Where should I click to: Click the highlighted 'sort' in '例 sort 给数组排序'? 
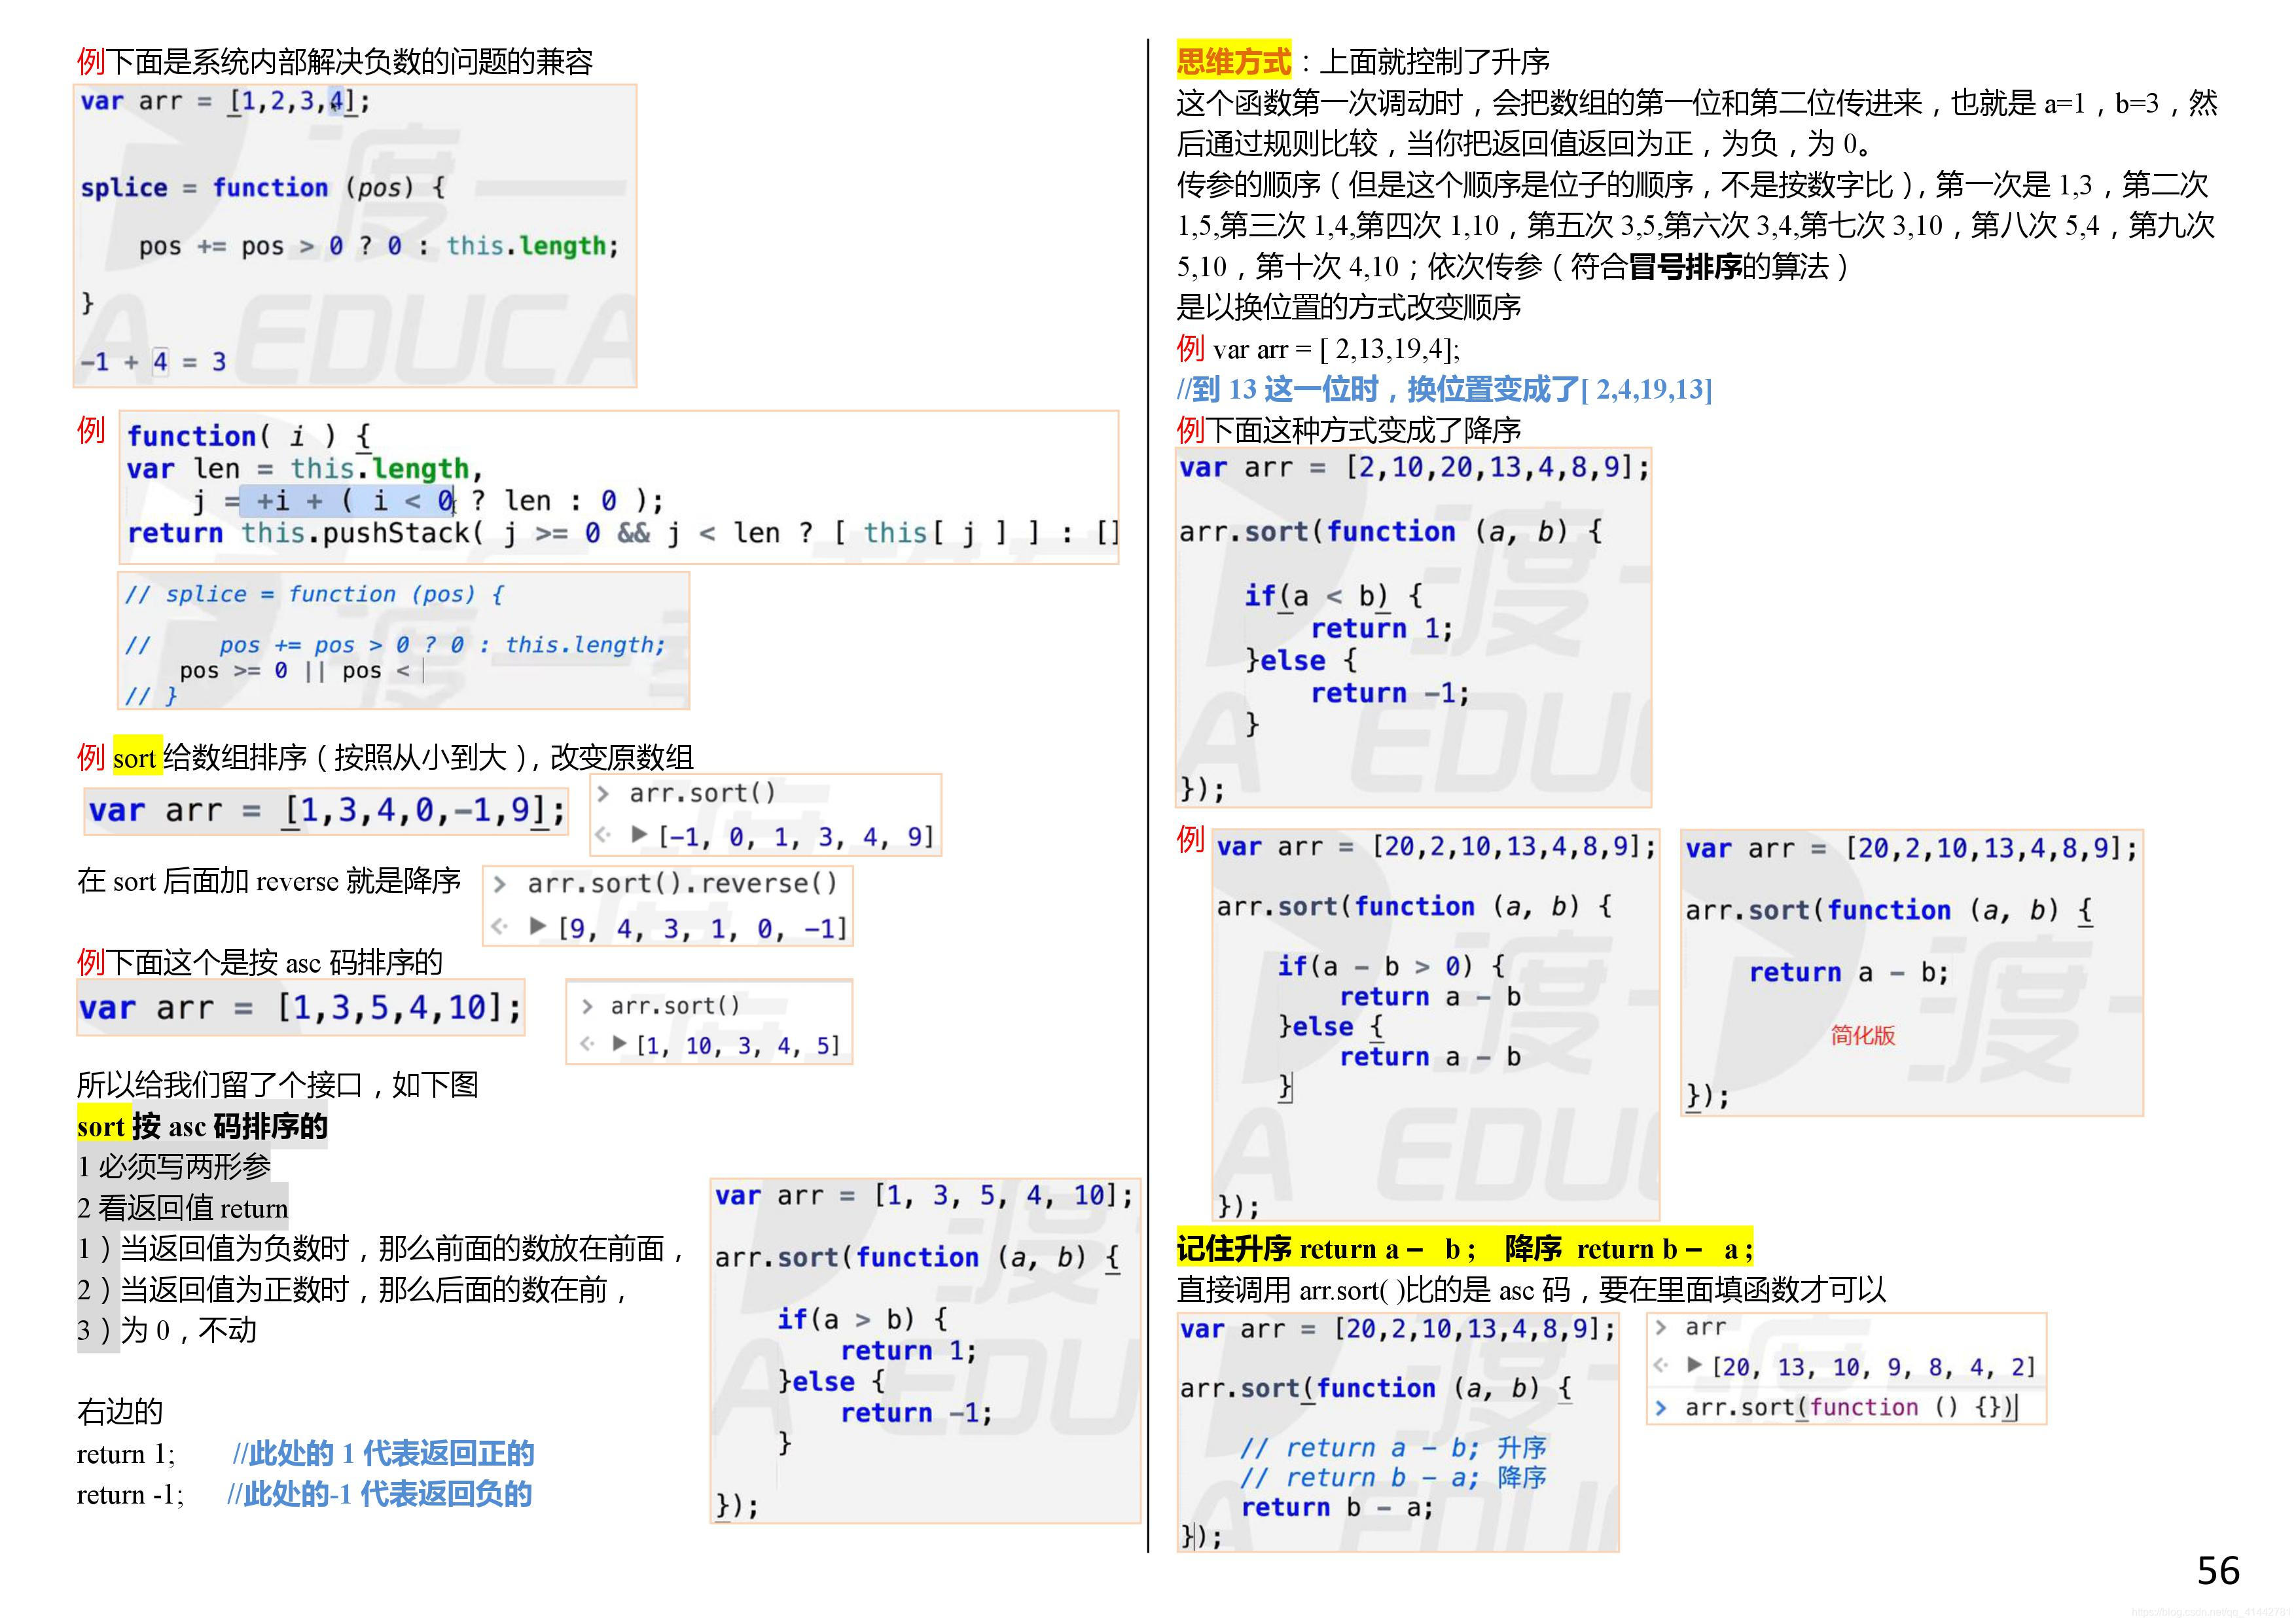(135, 758)
